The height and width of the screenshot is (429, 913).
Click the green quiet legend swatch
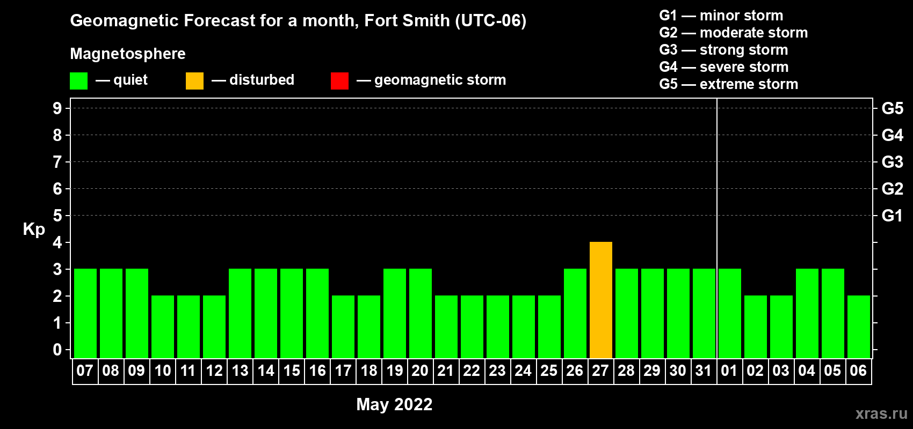click(x=78, y=81)
